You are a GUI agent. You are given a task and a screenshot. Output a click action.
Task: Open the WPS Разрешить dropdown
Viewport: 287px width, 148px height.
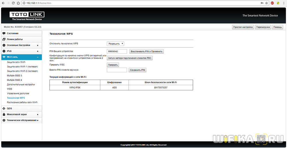click(116, 44)
